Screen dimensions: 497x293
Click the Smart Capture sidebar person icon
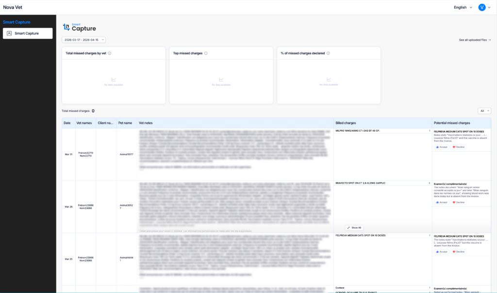(x=9, y=33)
